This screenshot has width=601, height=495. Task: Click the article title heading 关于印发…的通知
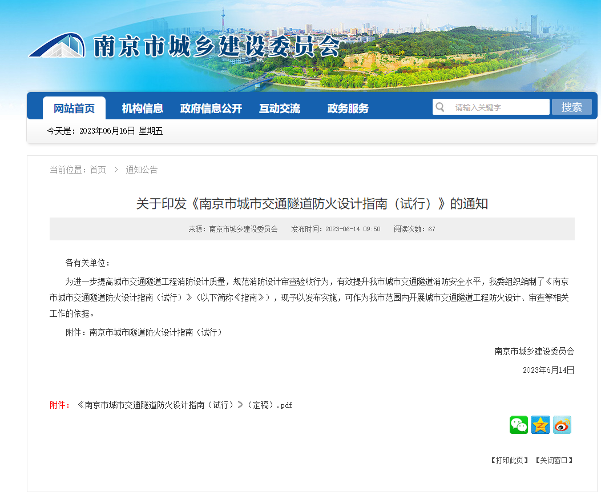[312, 204]
